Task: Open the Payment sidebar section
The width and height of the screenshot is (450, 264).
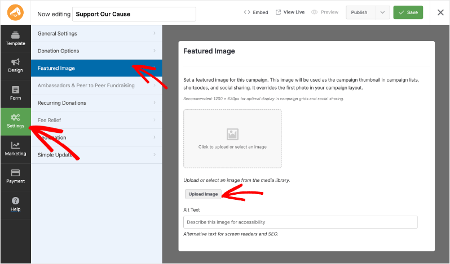Action: pyautogui.click(x=15, y=177)
